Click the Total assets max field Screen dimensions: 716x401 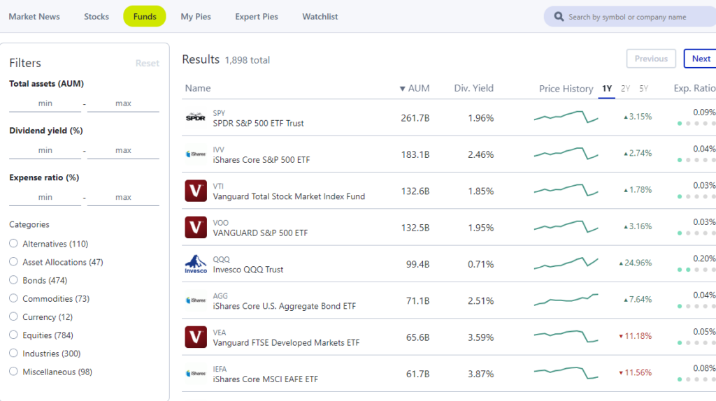click(x=123, y=103)
